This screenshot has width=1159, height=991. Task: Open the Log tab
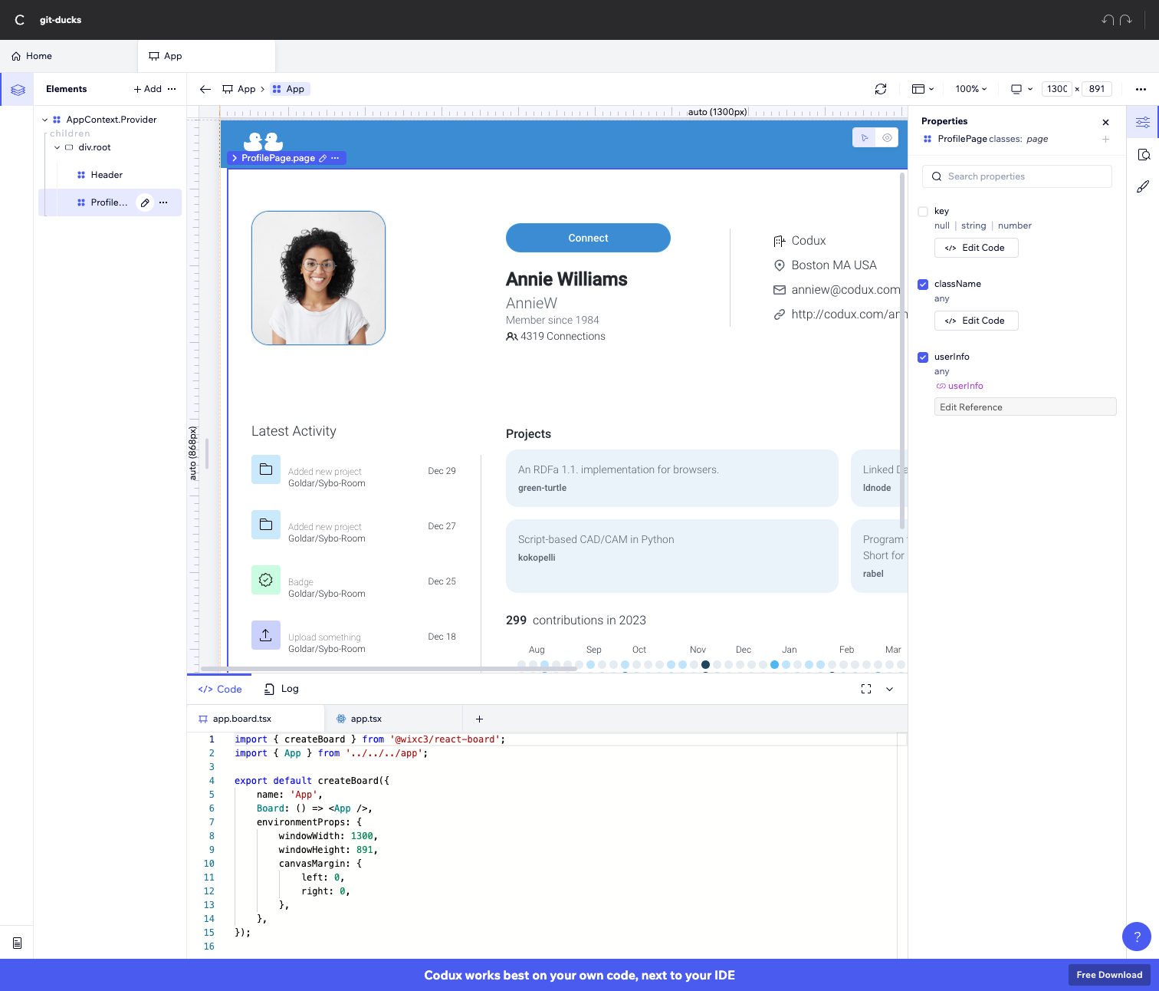coord(281,689)
